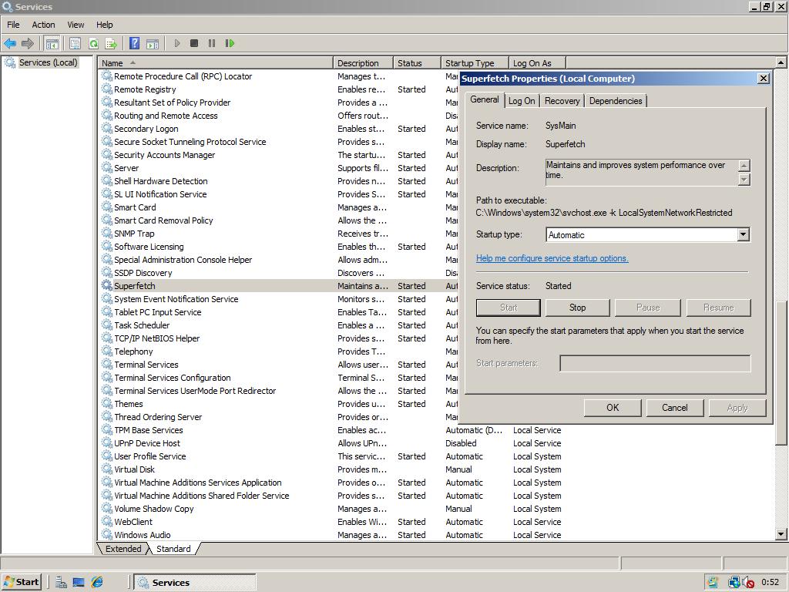Click the Description box scroll up arrow

[x=744, y=165]
